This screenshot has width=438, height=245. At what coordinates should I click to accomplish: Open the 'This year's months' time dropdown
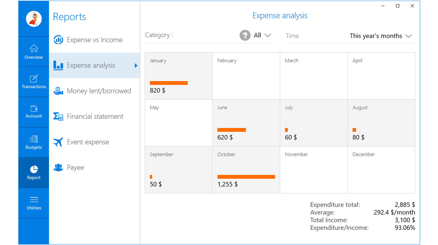pos(380,36)
